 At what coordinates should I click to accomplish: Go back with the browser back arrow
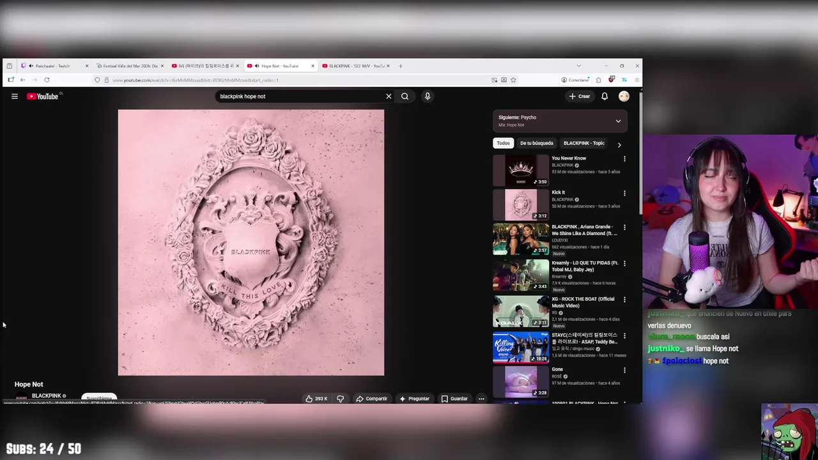(x=22, y=80)
